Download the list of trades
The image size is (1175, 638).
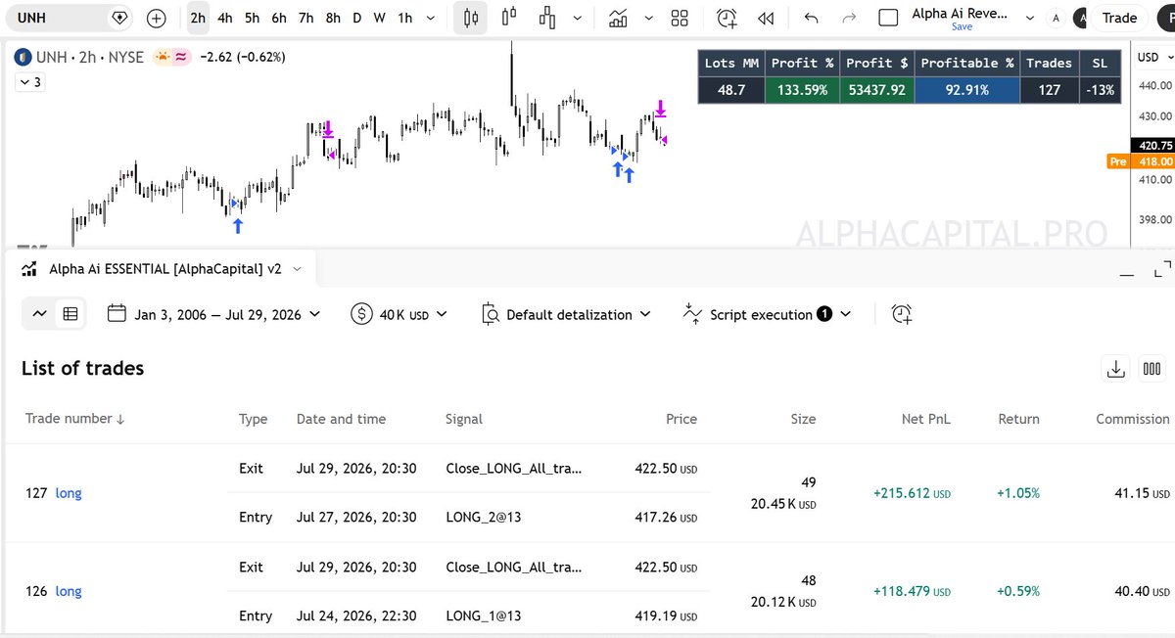(1115, 369)
